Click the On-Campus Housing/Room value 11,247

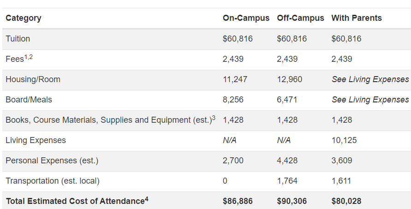tap(235, 79)
